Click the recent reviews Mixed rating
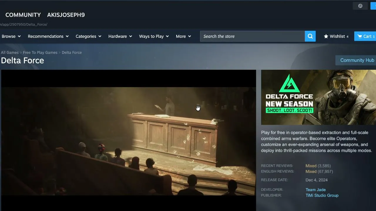Image resolution: width=376 pixels, height=211 pixels. click(x=311, y=166)
